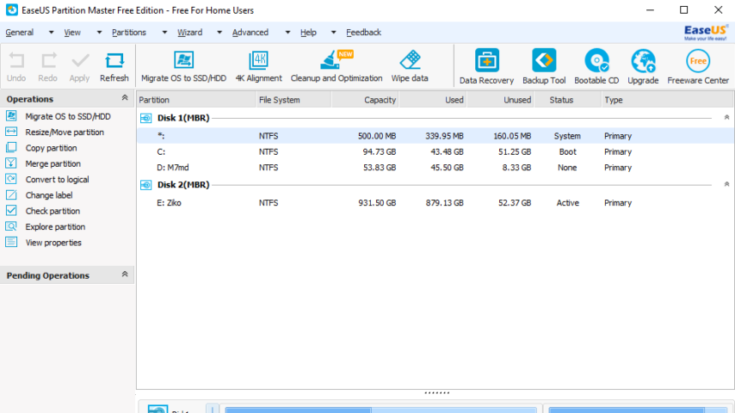This screenshot has height=413, width=735.
Task: Open the Wizard menu
Action: pyautogui.click(x=190, y=33)
